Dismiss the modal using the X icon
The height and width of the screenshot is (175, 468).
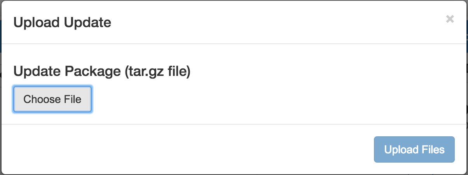(450, 19)
